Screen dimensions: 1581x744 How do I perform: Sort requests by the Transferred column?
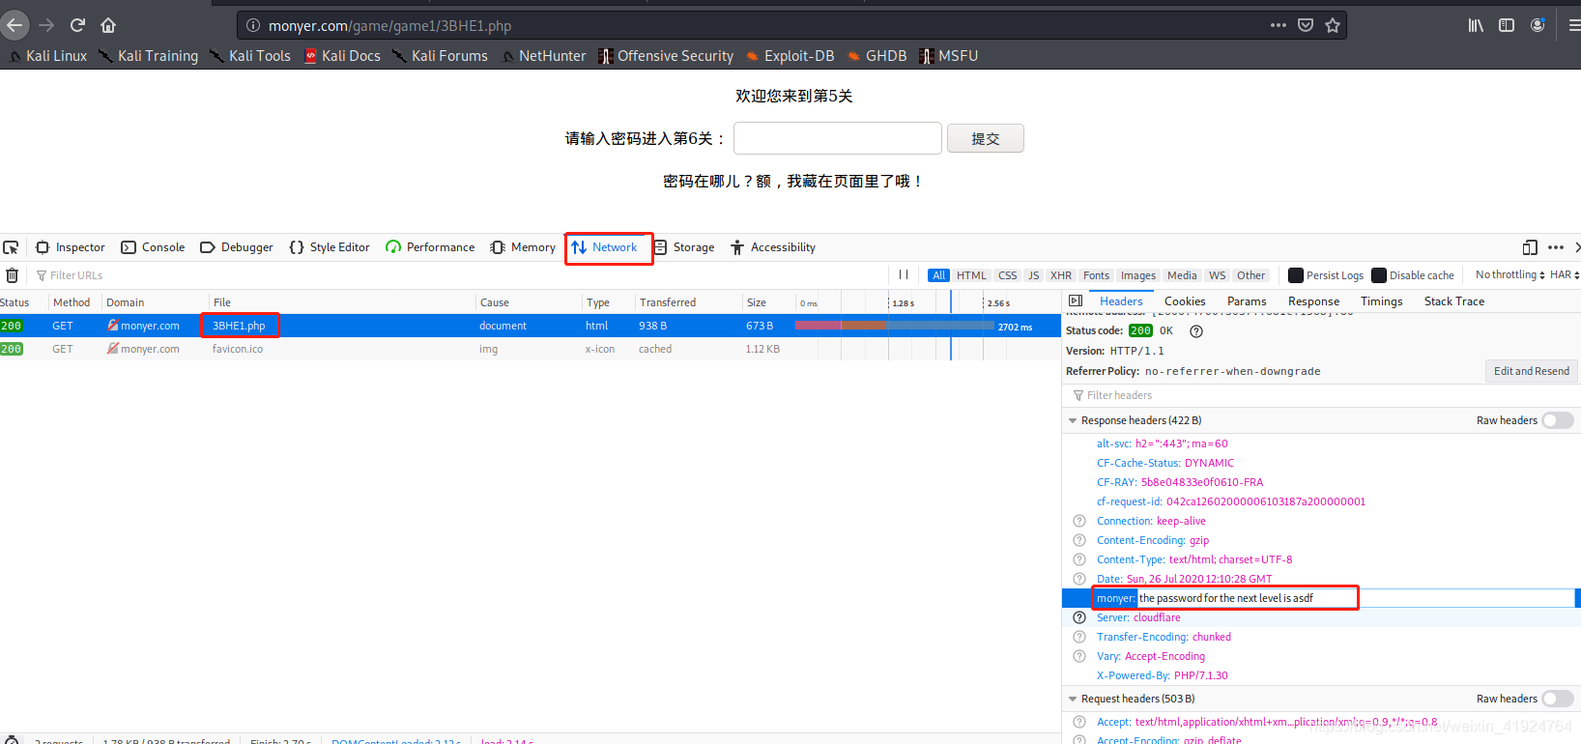(686, 302)
